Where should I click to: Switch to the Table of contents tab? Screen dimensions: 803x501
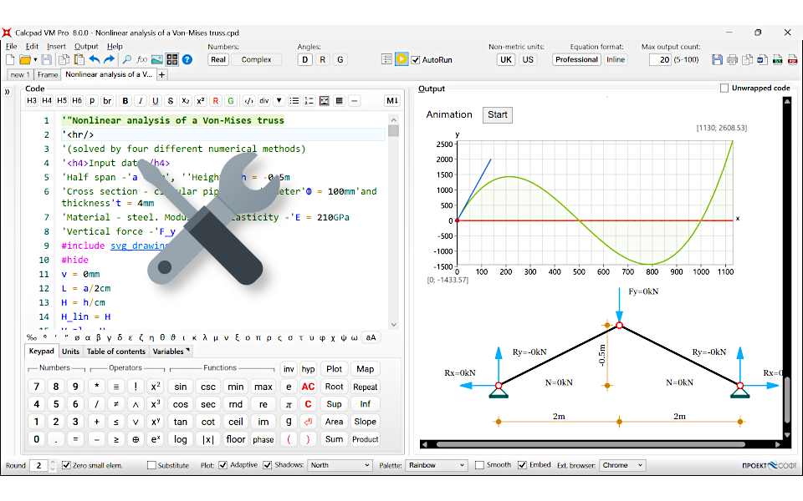point(116,352)
